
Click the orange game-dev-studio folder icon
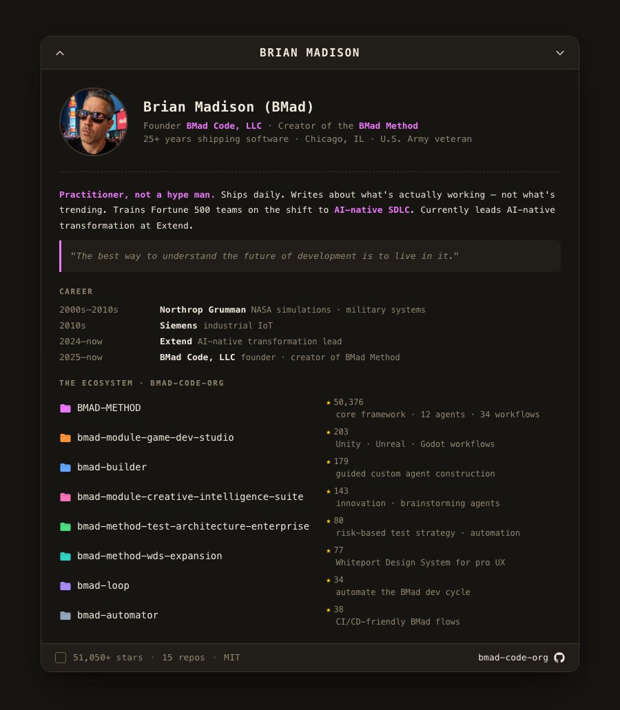pyautogui.click(x=65, y=438)
